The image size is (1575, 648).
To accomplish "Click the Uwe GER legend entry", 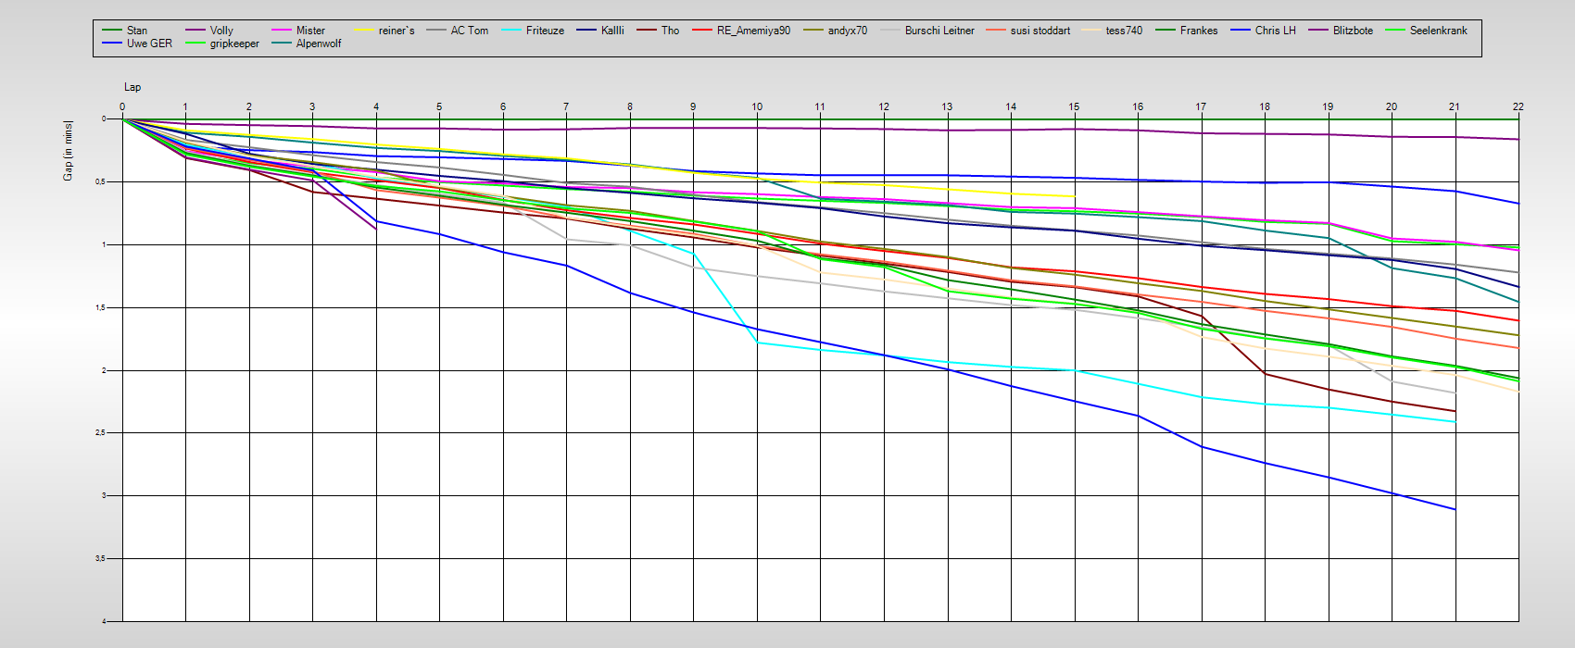I will tap(149, 44).
